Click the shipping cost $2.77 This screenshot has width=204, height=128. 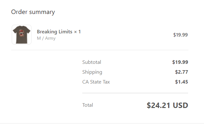(181, 72)
